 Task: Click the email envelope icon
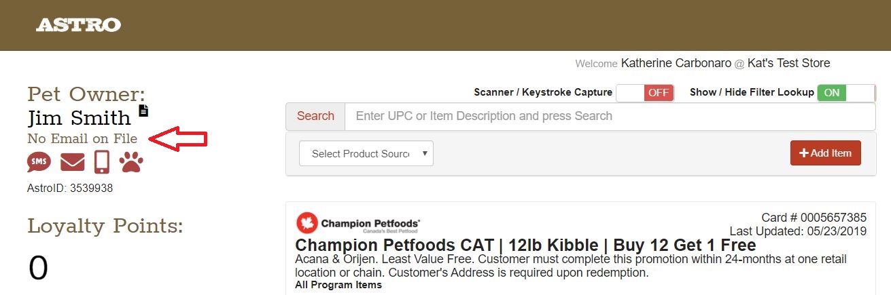(73, 163)
